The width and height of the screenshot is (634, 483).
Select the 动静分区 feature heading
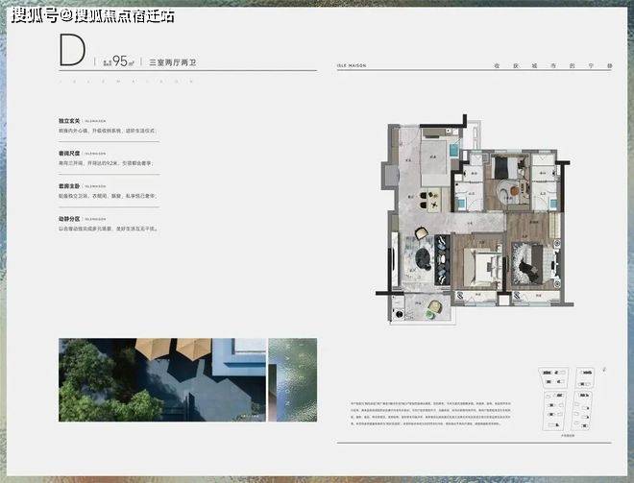[69, 219]
